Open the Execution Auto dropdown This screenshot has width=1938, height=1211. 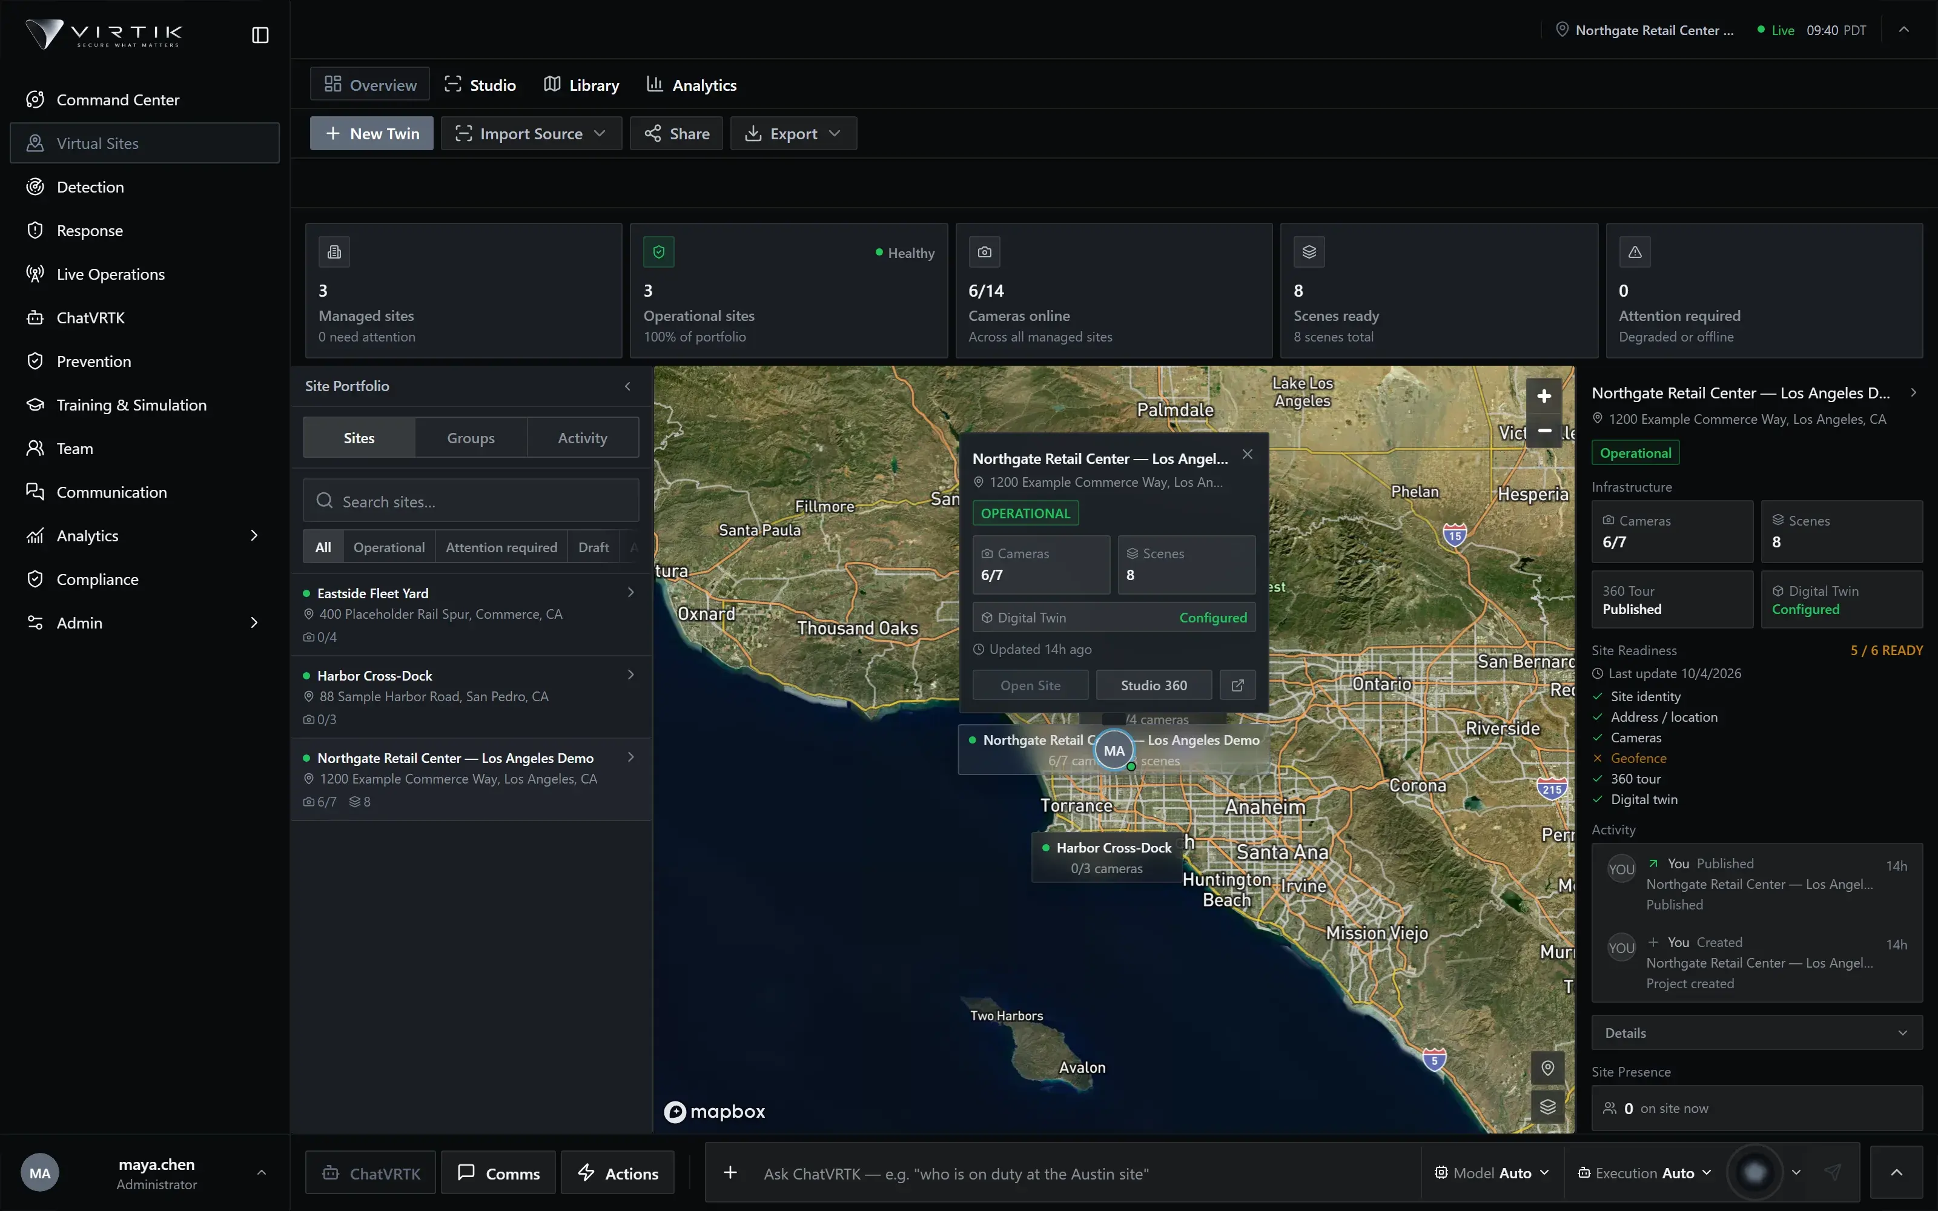[x=1644, y=1173]
